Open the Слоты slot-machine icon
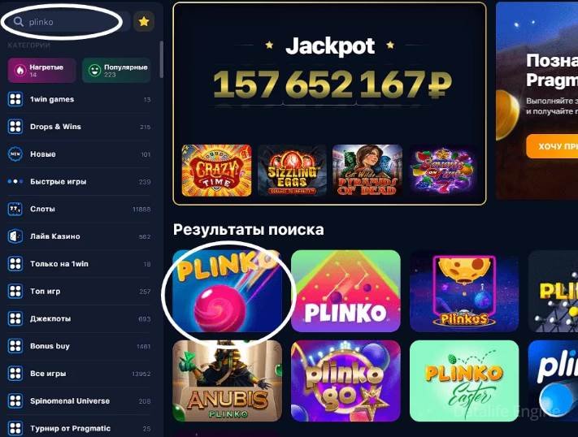 click(15, 209)
